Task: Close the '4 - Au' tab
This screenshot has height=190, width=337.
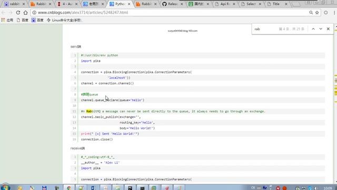Action: tap(76, 4)
